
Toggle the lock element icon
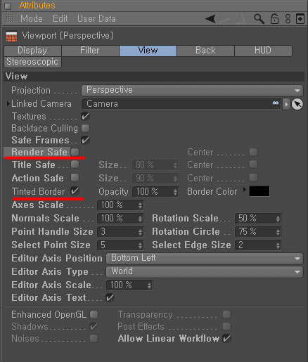tap(274, 19)
